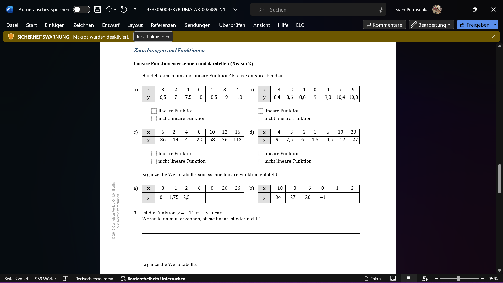Open the Referenzen tab
503x283 pixels.
point(163,25)
